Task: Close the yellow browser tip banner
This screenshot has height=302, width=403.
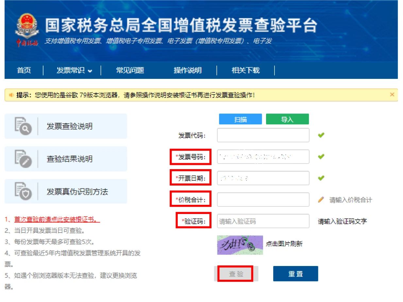Action: [392, 95]
